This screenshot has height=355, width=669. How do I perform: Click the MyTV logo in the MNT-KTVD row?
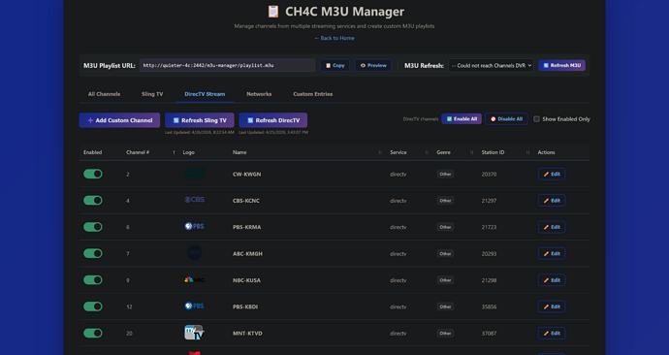point(194,333)
